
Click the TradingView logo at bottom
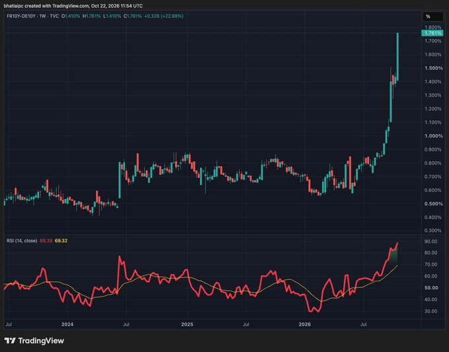tap(34, 341)
